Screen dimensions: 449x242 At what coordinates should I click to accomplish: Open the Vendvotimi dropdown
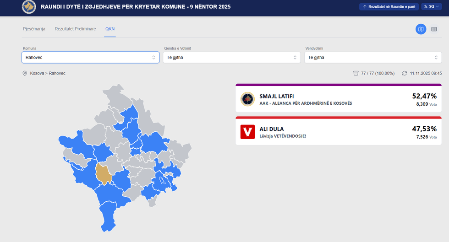[x=372, y=57]
